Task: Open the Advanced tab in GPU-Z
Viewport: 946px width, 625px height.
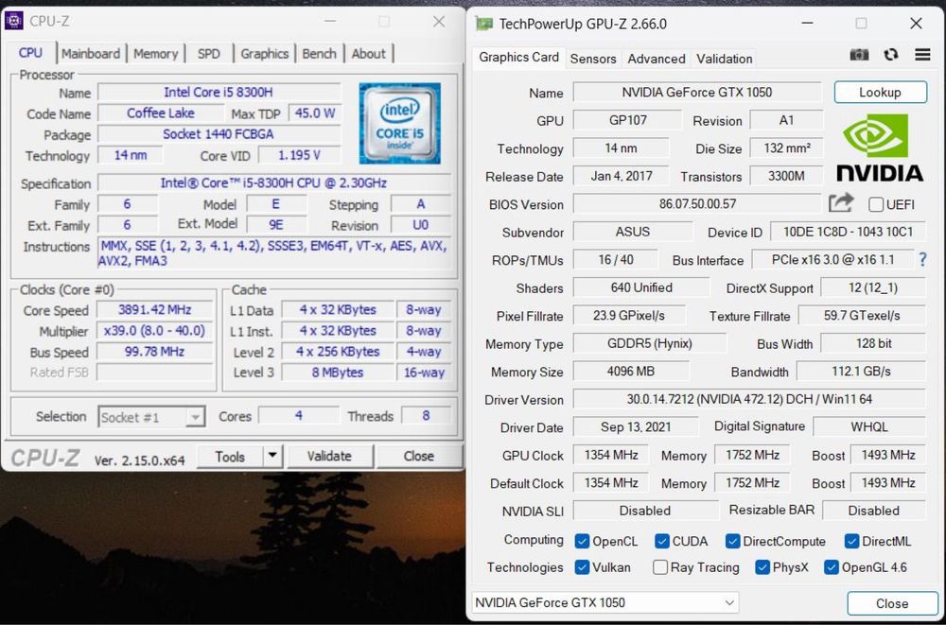Action: coord(657,59)
